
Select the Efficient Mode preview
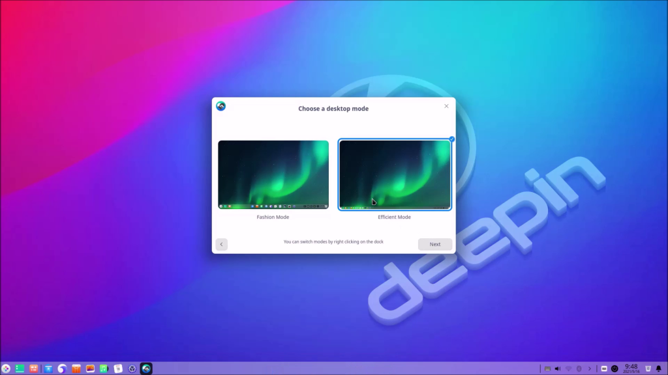point(395,174)
